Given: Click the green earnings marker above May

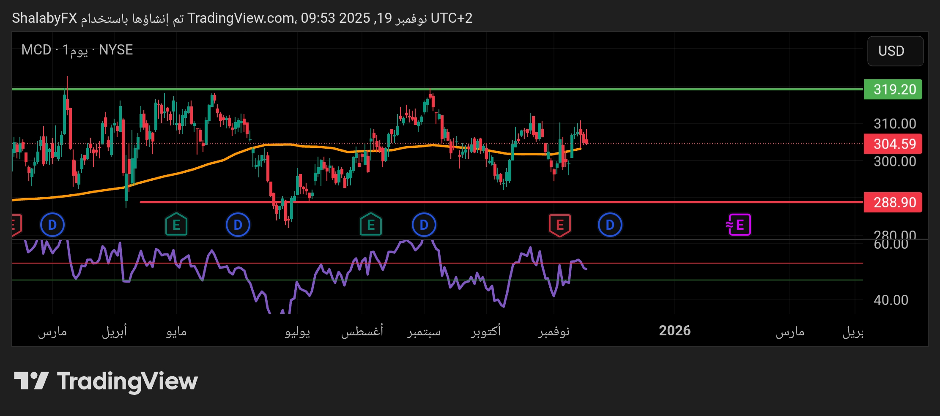Looking at the screenshot, I should click(176, 225).
